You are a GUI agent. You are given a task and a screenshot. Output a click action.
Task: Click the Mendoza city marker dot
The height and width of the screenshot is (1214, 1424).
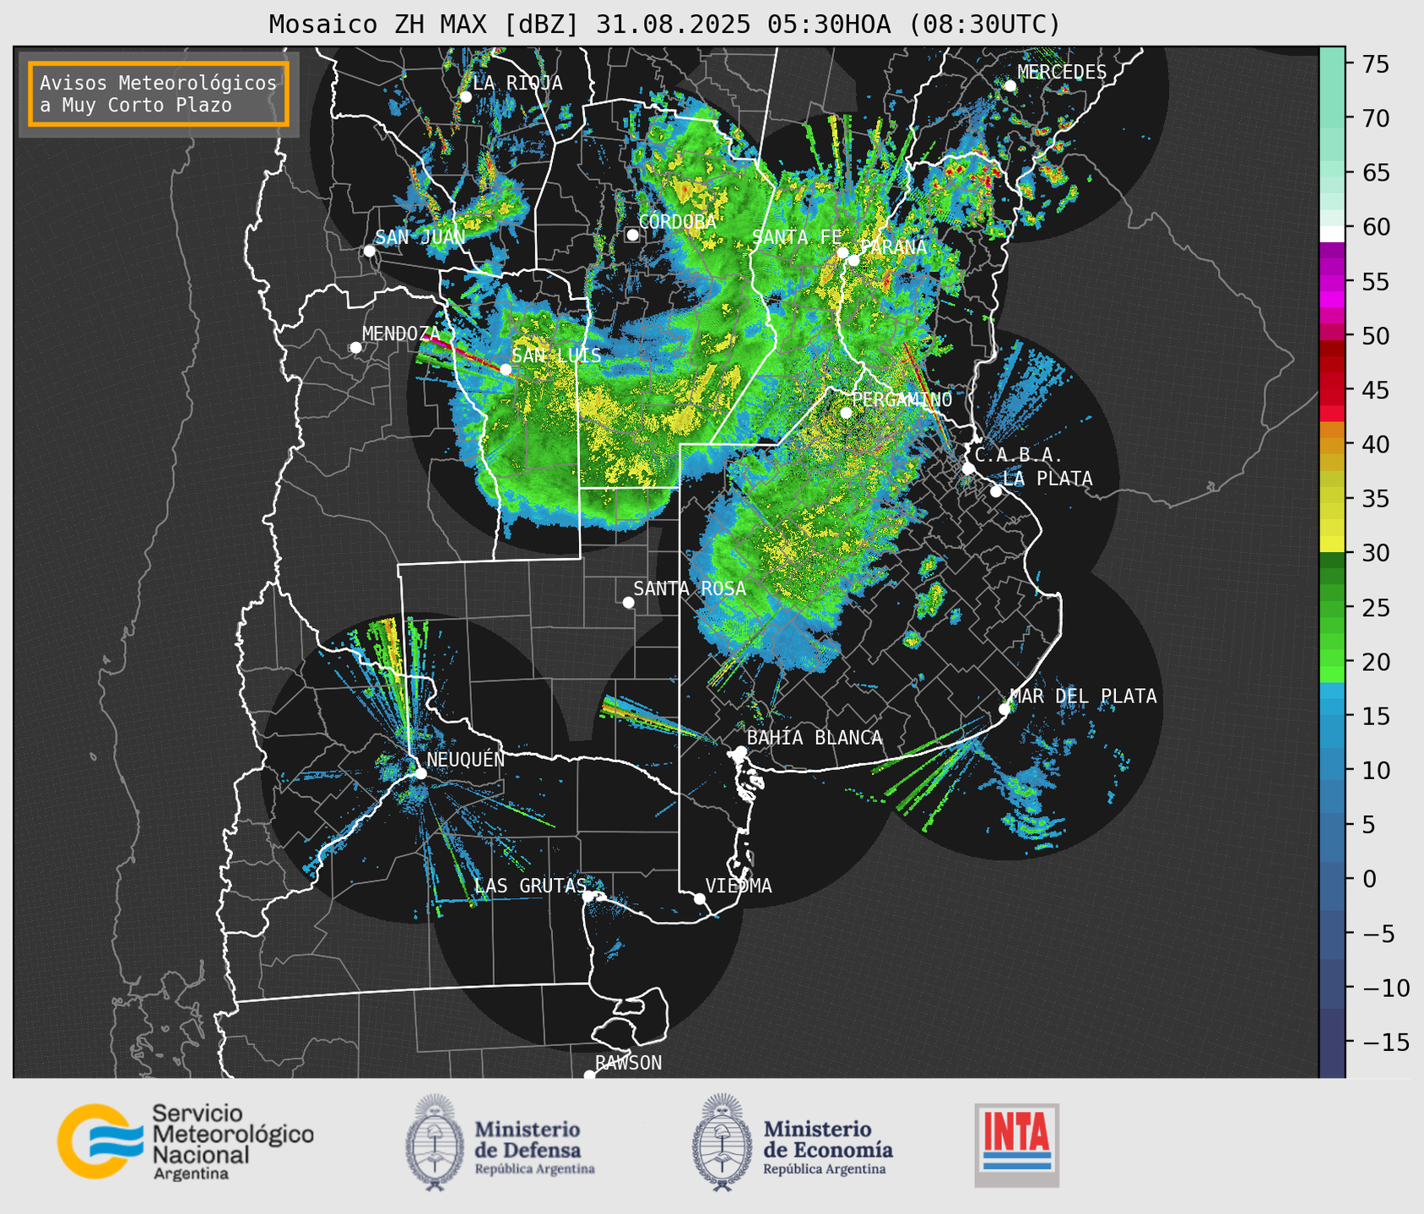(355, 348)
